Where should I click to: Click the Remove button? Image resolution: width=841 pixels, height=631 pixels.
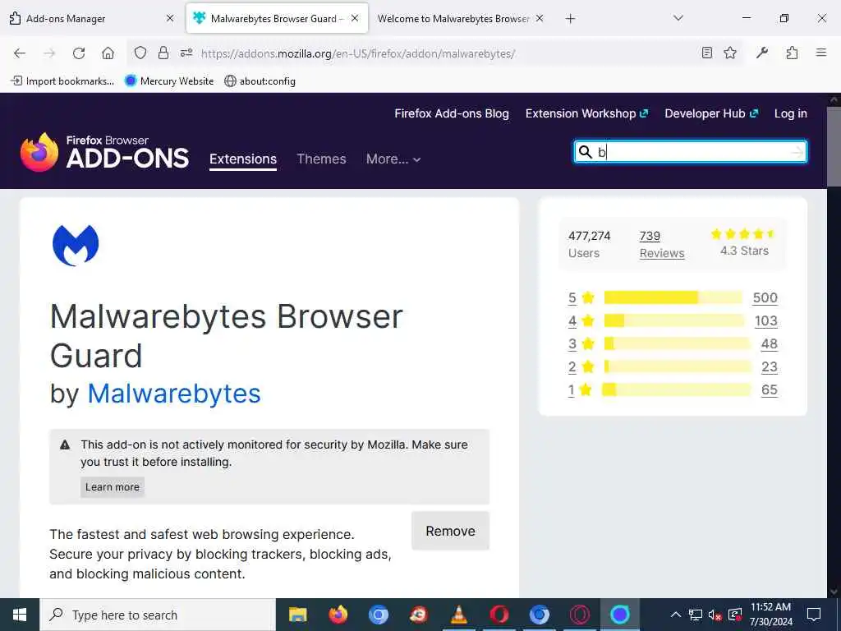pyautogui.click(x=451, y=531)
